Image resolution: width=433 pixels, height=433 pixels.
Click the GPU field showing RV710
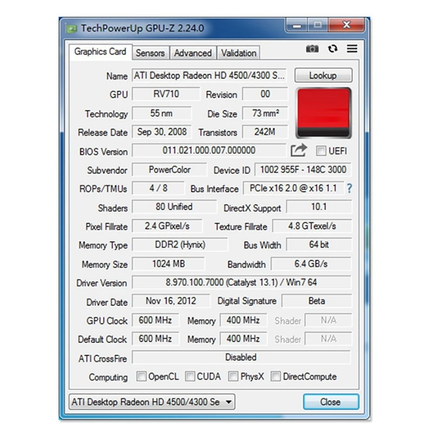pyautogui.click(x=166, y=94)
